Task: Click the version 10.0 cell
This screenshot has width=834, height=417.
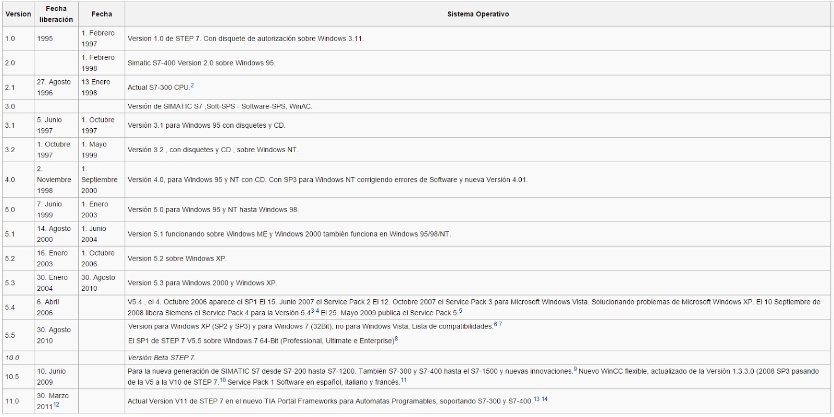Action: tap(18, 358)
